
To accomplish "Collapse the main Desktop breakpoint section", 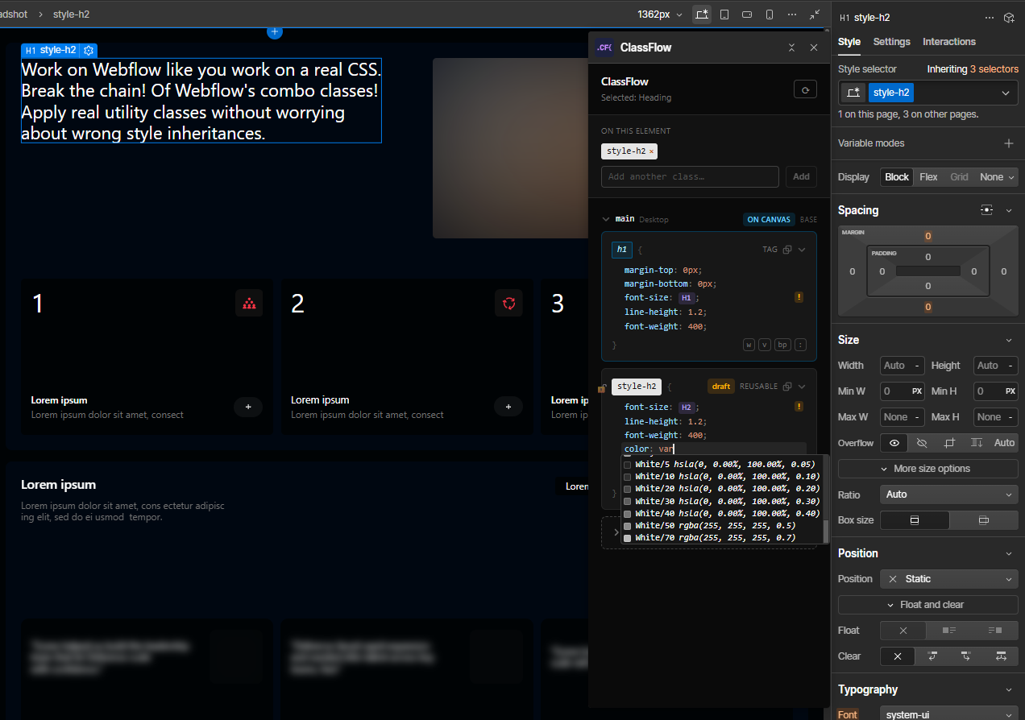I will click(x=606, y=219).
